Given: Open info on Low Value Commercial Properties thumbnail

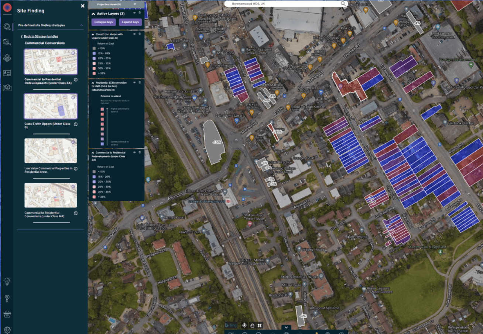Looking at the screenshot, I should point(73,142).
